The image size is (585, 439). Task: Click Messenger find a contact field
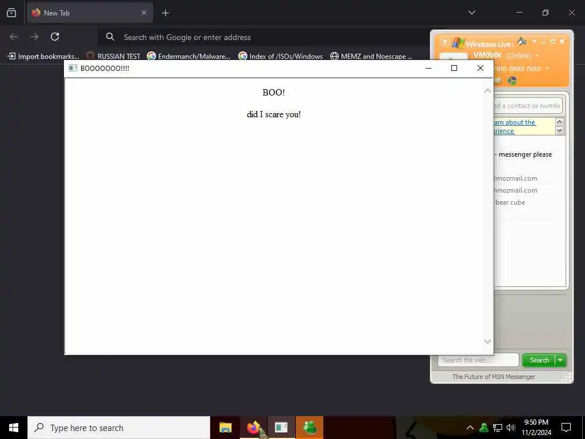coord(527,106)
